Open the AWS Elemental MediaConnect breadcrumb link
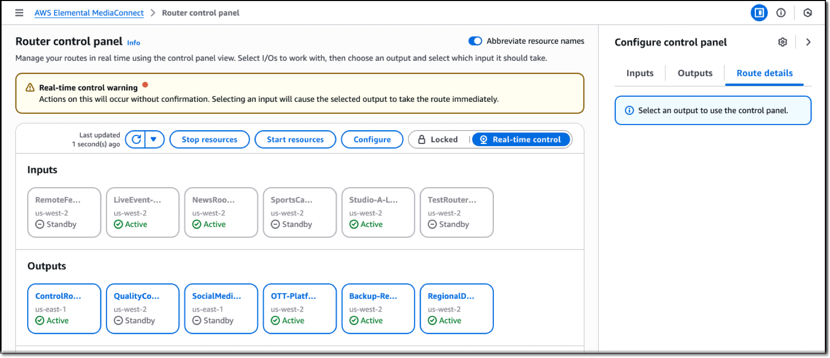The image size is (830, 358). tap(89, 13)
